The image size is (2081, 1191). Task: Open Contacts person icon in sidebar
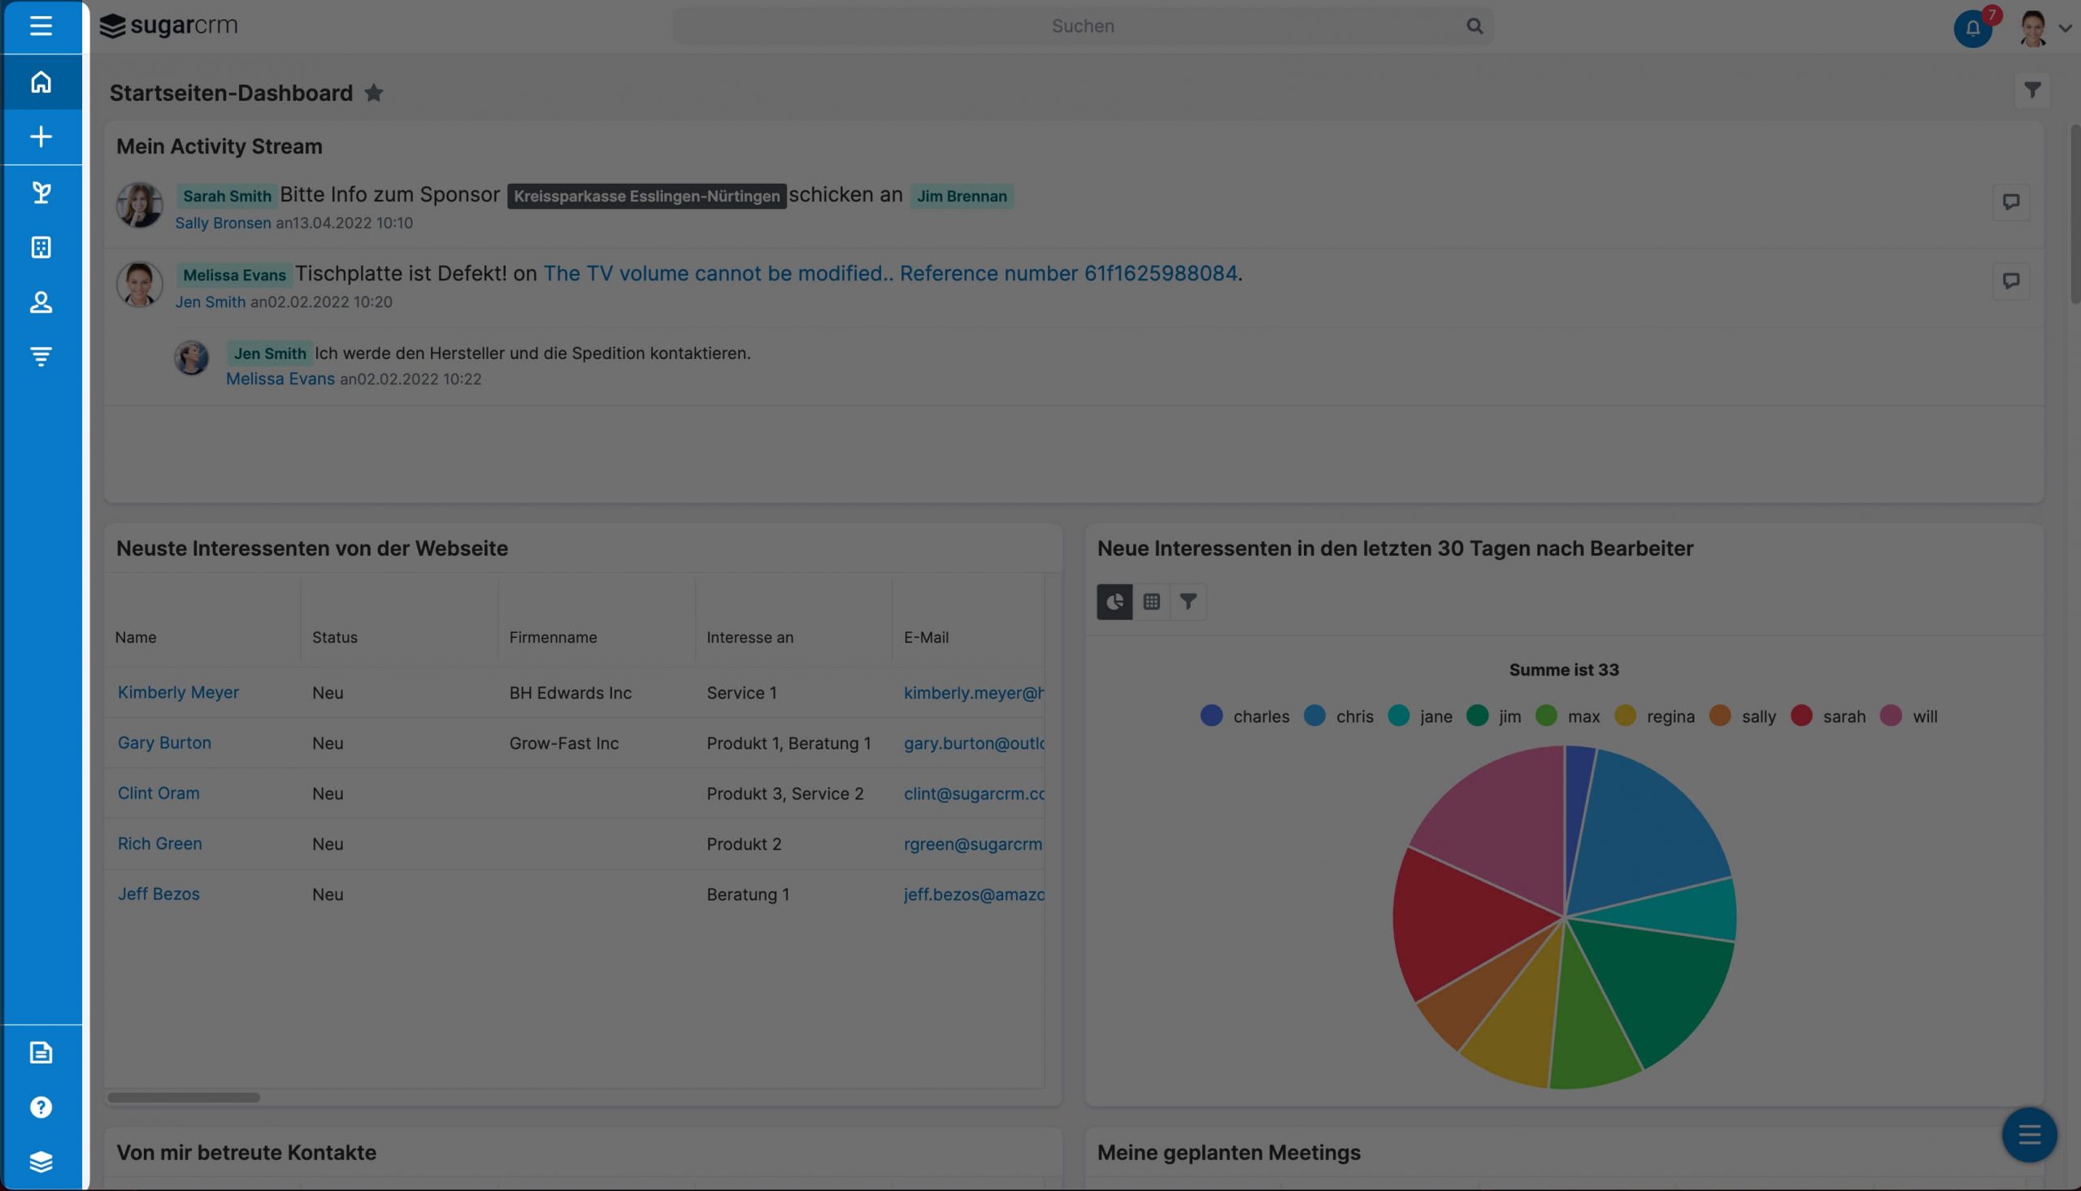point(41,302)
